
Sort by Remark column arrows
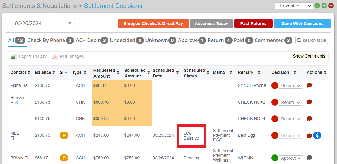click(259, 73)
